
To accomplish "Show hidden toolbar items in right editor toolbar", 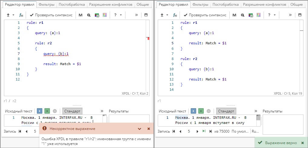I will (290, 15).
